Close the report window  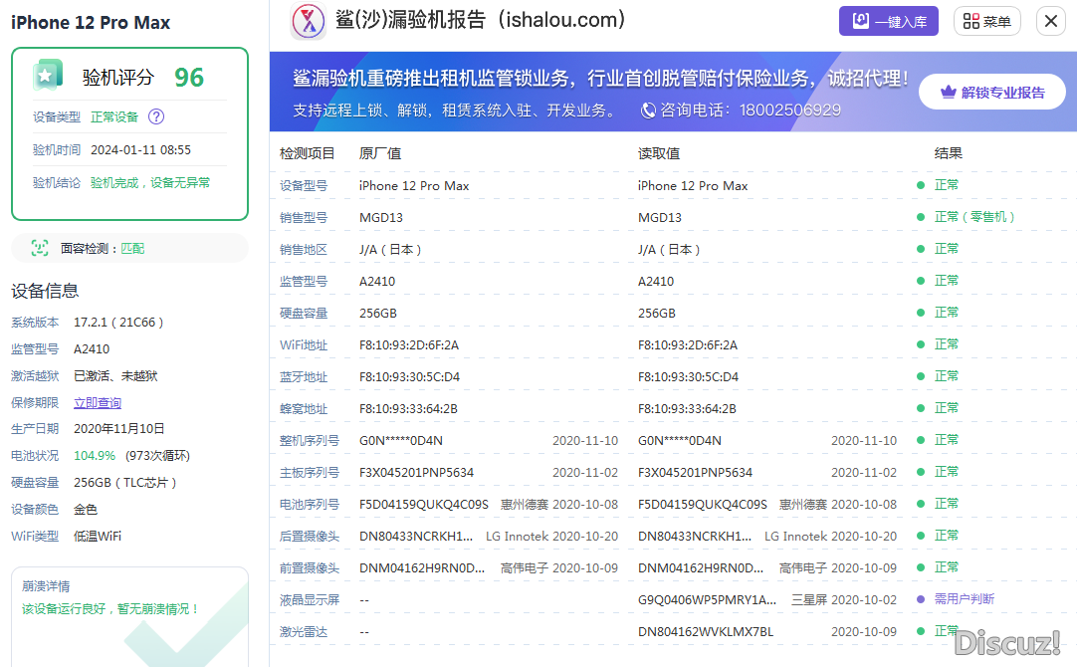pyautogui.click(x=1051, y=21)
